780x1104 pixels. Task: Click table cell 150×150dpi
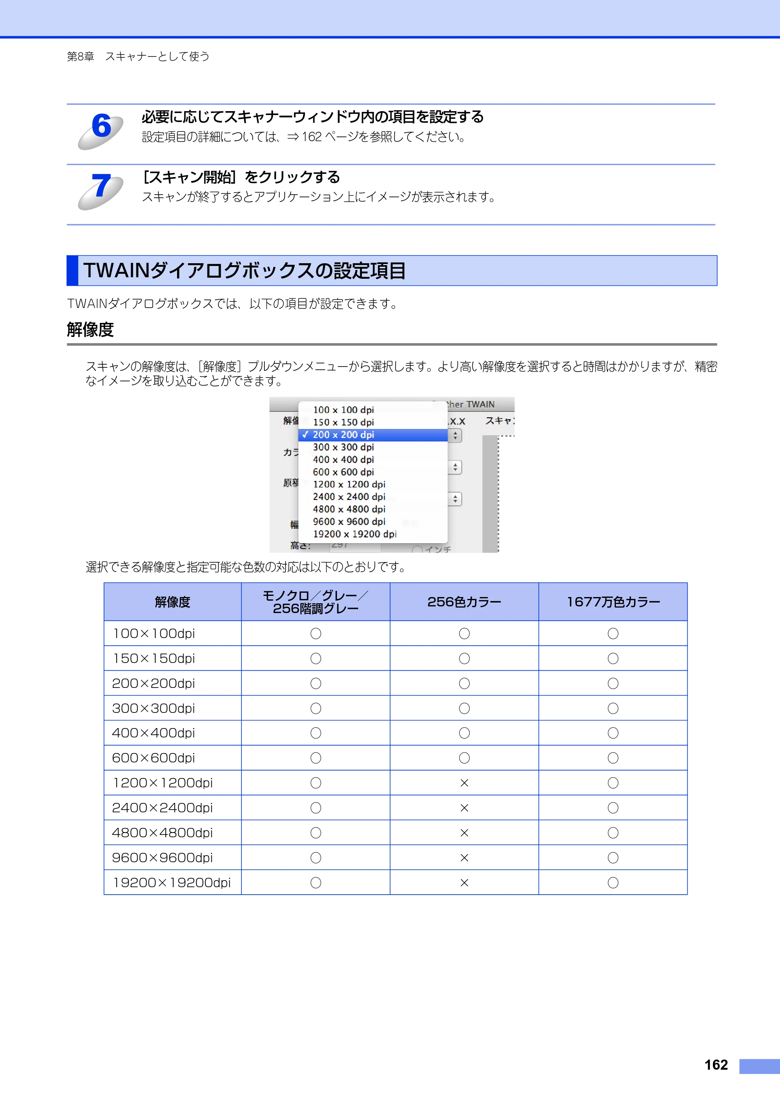[173, 659]
